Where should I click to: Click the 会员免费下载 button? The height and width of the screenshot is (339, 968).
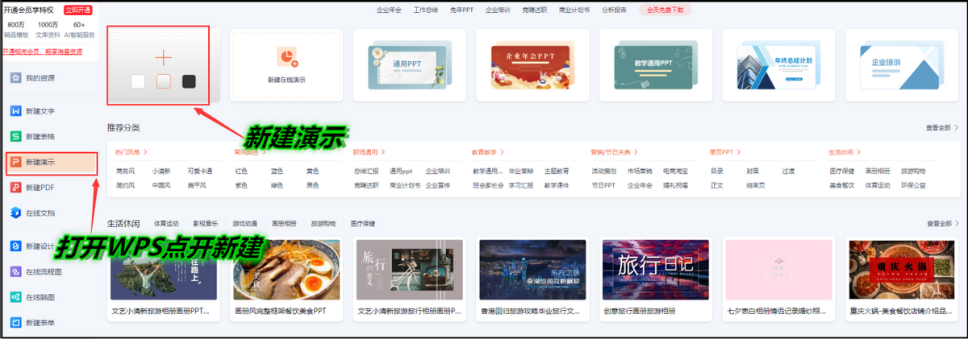(665, 10)
